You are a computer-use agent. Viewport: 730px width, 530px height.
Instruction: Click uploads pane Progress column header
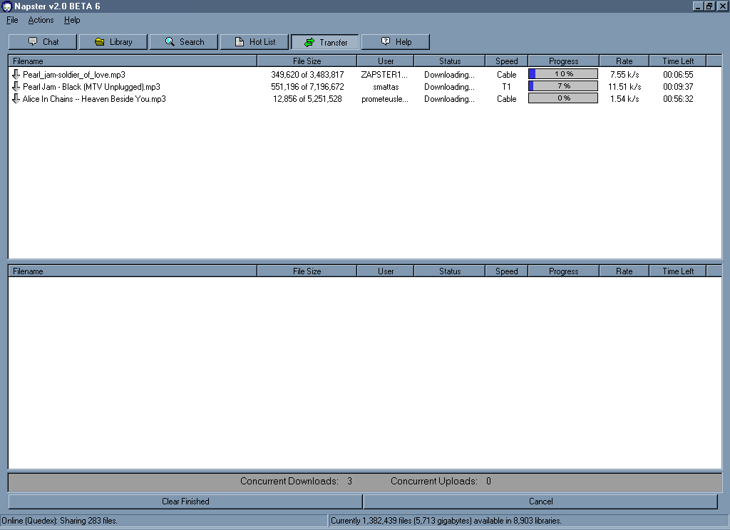pos(563,271)
